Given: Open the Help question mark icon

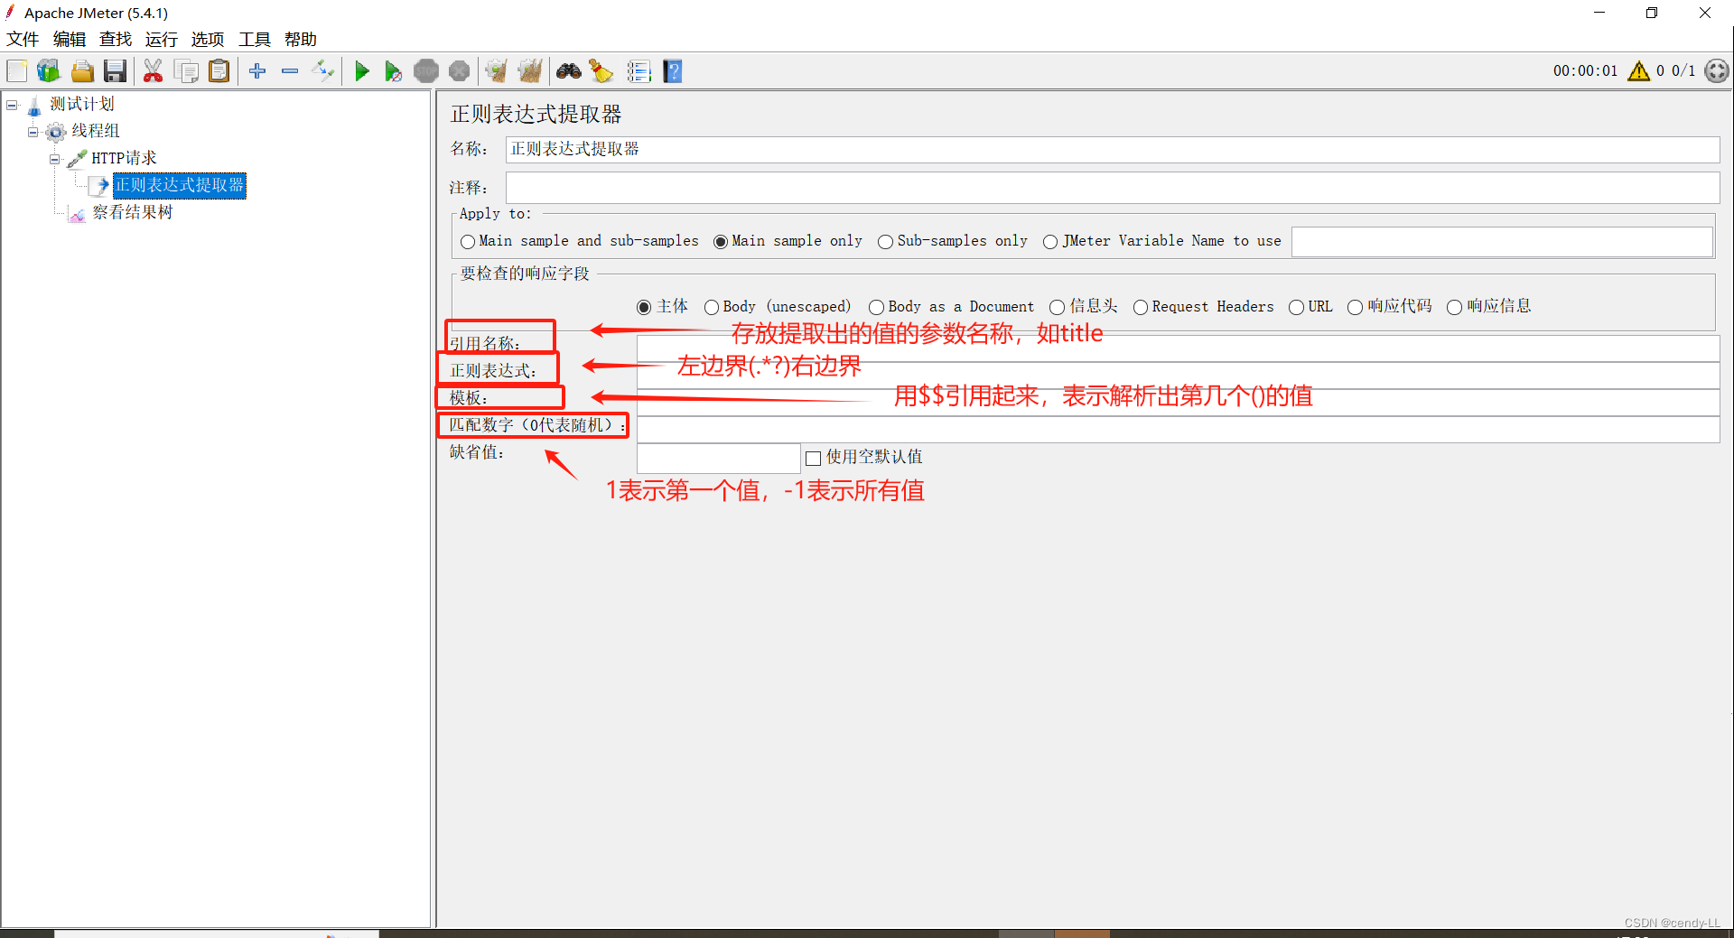Looking at the screenshot, I should coord(673,71).
